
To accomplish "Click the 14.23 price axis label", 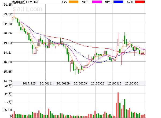I will tap(8, 81).
